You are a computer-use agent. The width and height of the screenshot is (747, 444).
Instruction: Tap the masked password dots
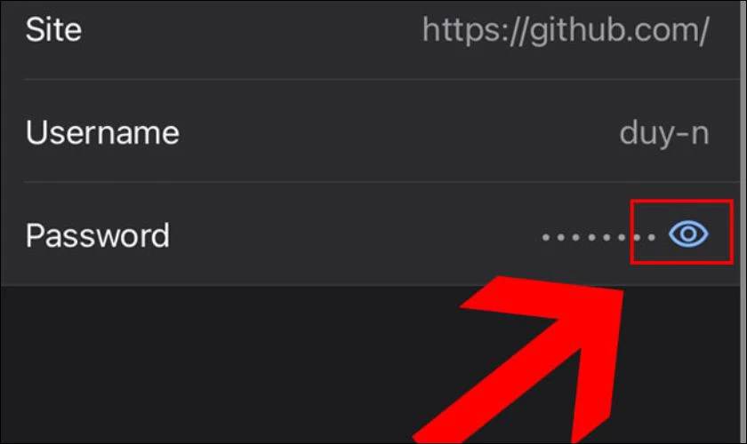598,237
